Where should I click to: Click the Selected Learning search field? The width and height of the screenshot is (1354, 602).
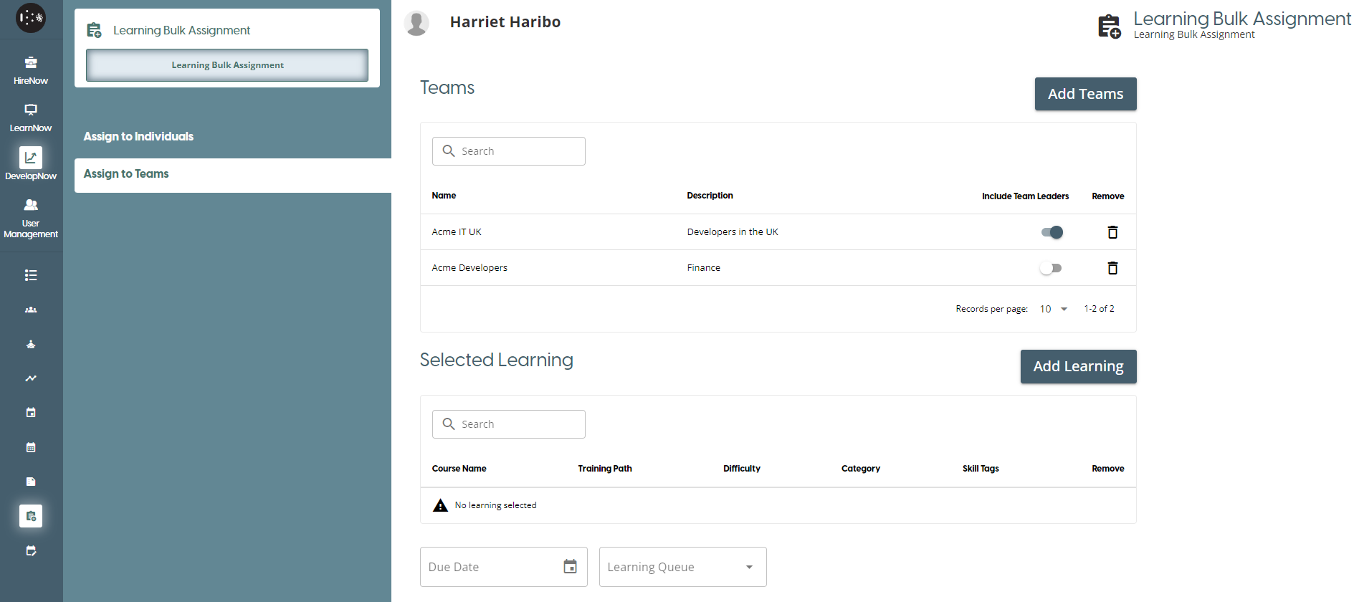[508, 424]
